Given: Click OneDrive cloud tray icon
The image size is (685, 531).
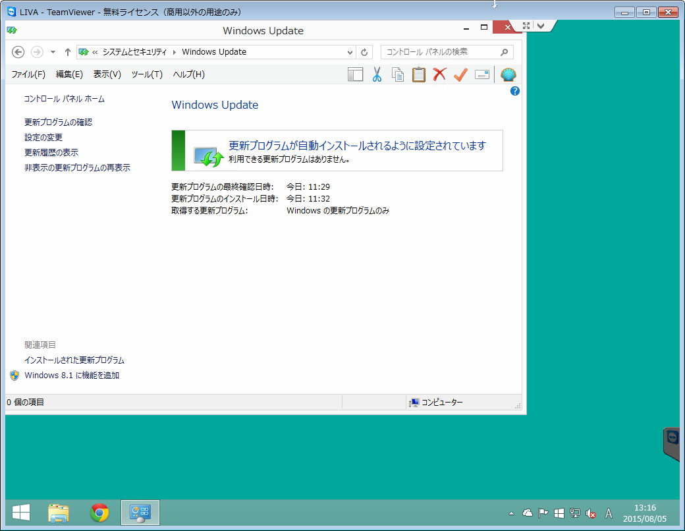Looking at the screenshot, I should click(x=528, y=513).
